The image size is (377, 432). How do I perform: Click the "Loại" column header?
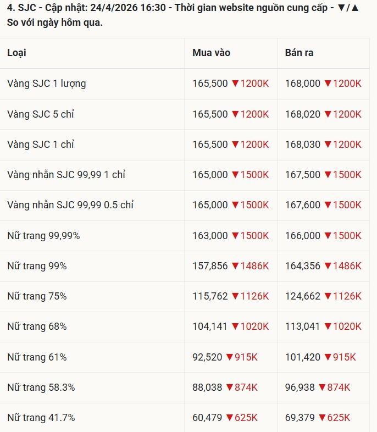click(16, 53)
